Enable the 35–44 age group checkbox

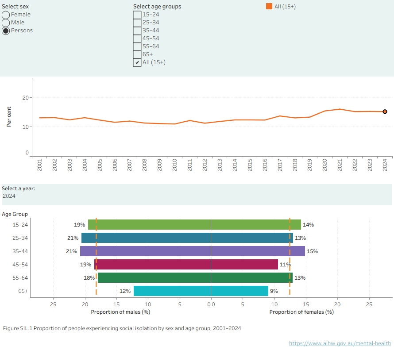coord(137,31)
